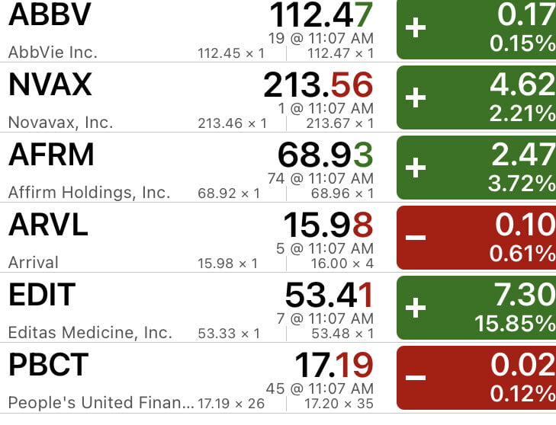Toggle ABBV change badge showing 0.15%
This screenshot has width=556, height=425.
477,29
